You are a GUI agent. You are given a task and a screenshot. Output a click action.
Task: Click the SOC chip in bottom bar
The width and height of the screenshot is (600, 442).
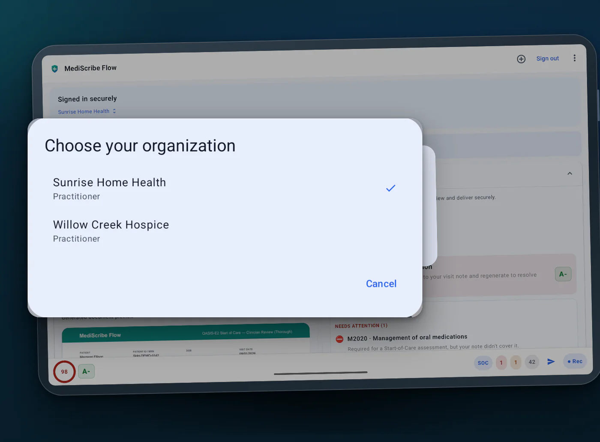click(x=483, y=363)
